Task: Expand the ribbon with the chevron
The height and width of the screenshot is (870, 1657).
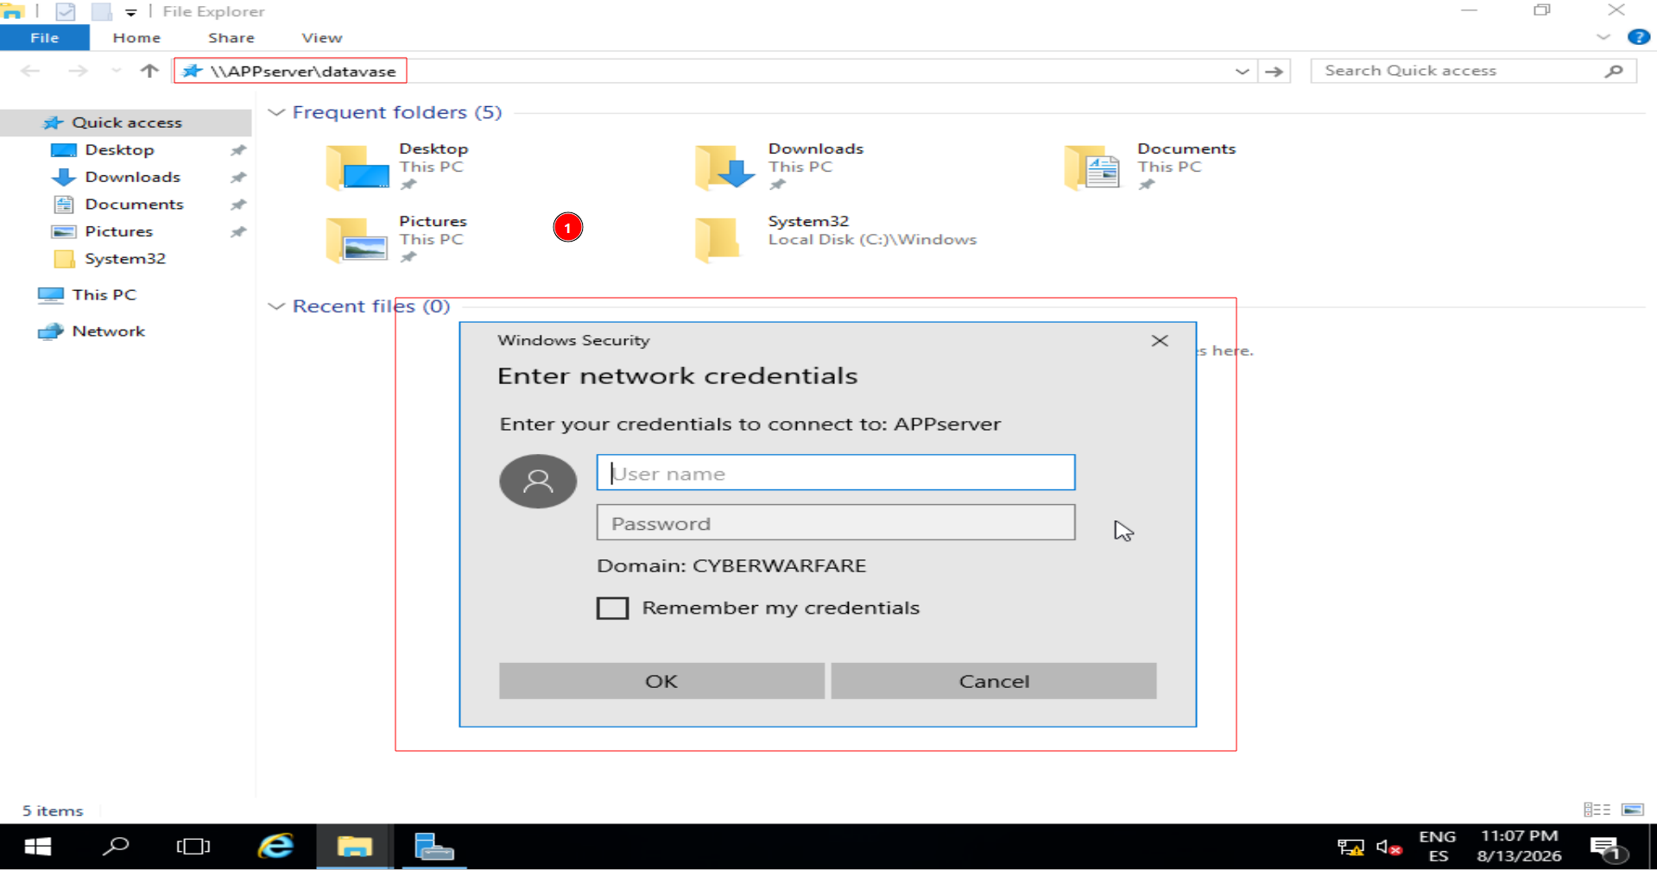Action: point(1603,37)
